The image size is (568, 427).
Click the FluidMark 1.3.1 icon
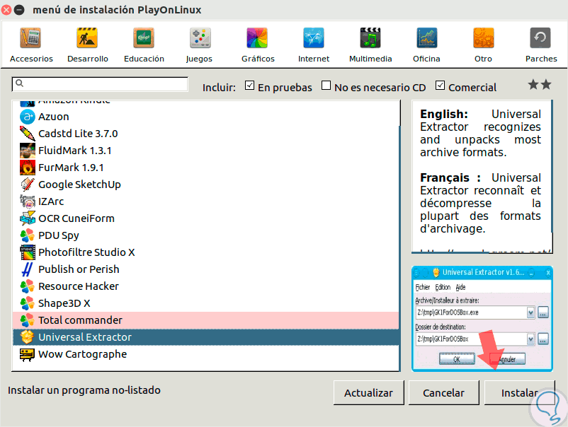pyautogui.click(x=27, y=151)
